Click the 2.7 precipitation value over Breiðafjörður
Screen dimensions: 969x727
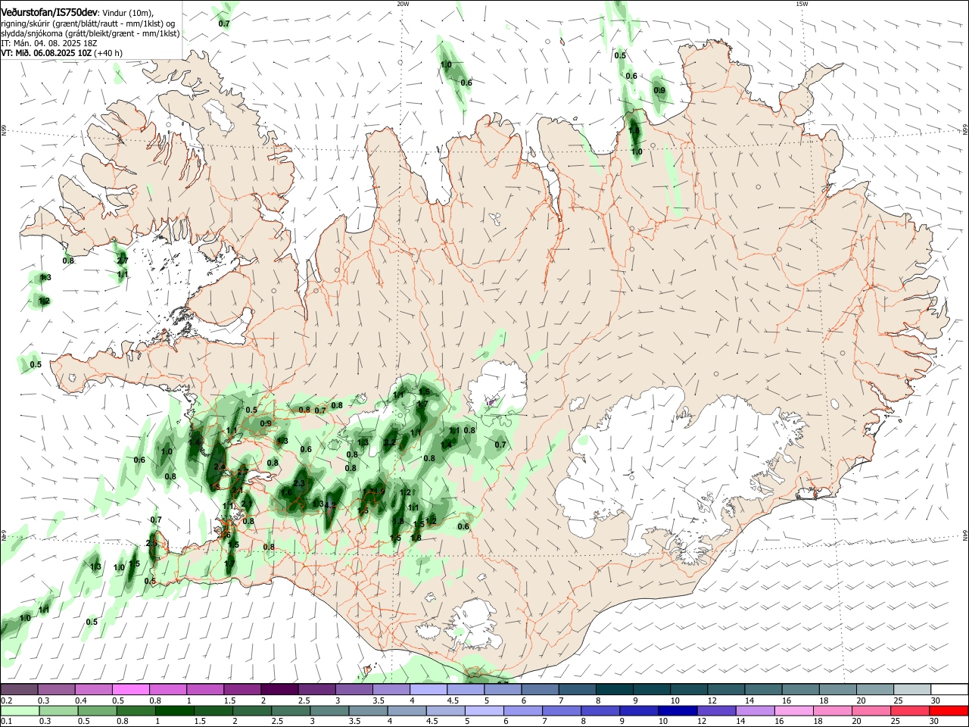[123, 261]
